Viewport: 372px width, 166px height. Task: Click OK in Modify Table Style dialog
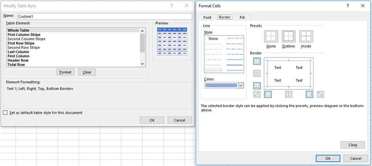click(152, 120)
